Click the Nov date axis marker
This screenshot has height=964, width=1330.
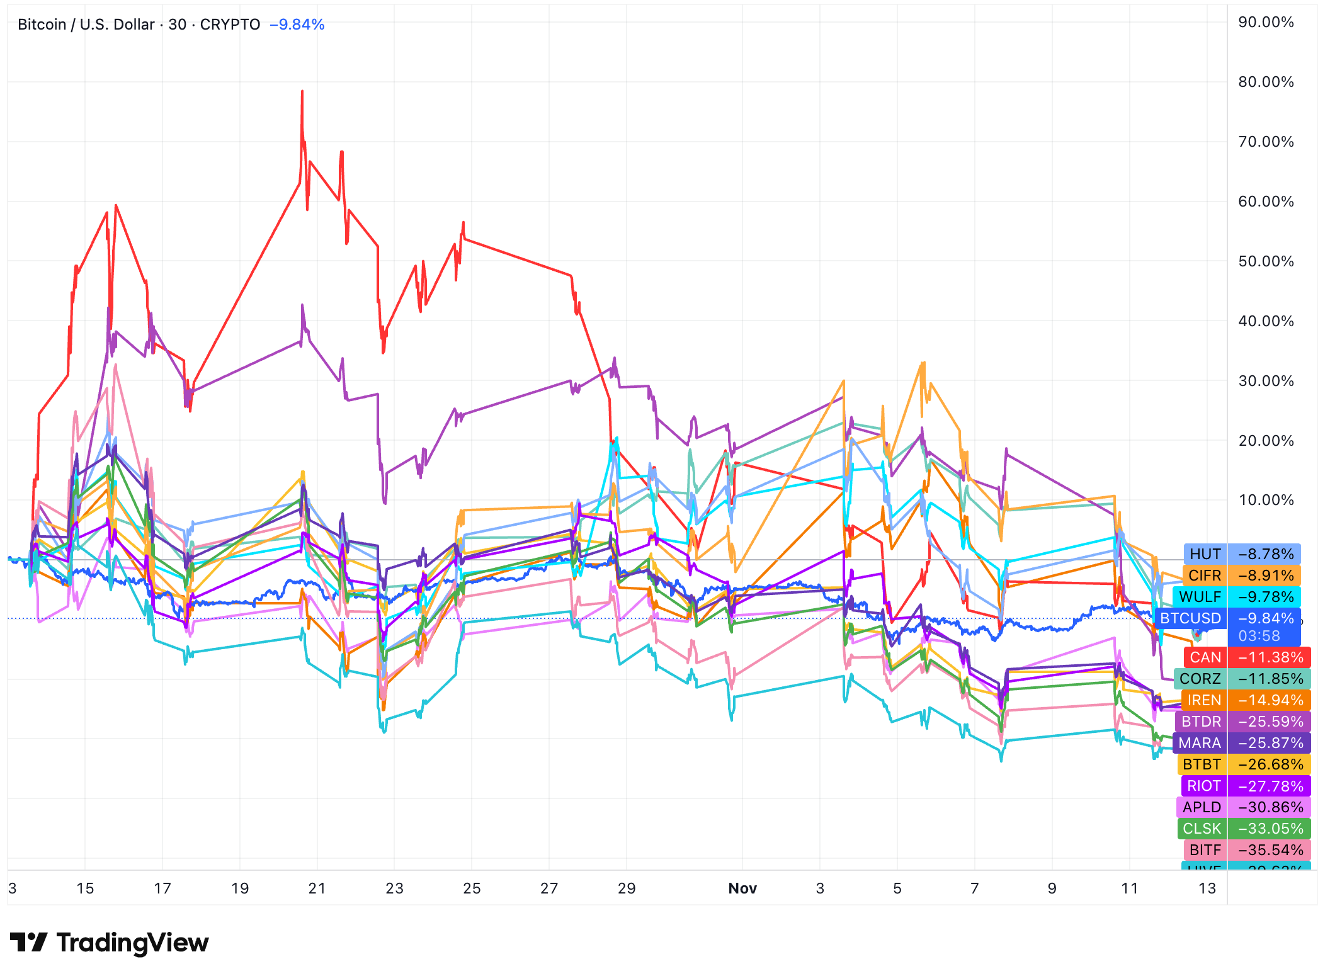coord(742,888)
